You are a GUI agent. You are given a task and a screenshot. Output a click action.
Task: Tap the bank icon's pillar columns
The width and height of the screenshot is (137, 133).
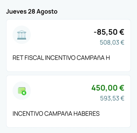pyautogui.click(x=22, y=35)
